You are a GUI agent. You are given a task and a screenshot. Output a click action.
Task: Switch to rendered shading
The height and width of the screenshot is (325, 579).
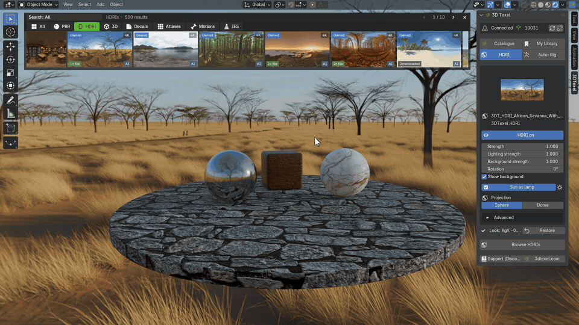[x=555, y=5]
